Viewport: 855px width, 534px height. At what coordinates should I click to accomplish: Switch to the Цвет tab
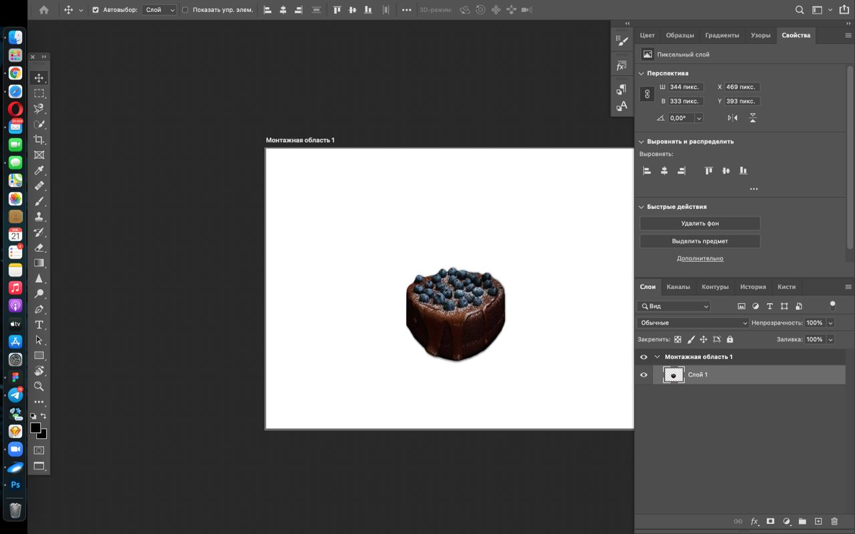point(647,35)
